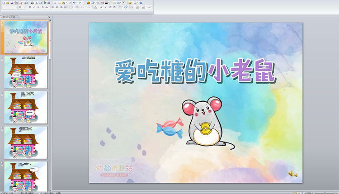This screenshot has height=194, width=339.
Task: Select the second slide thumbnail
Action: coord(26,72)
